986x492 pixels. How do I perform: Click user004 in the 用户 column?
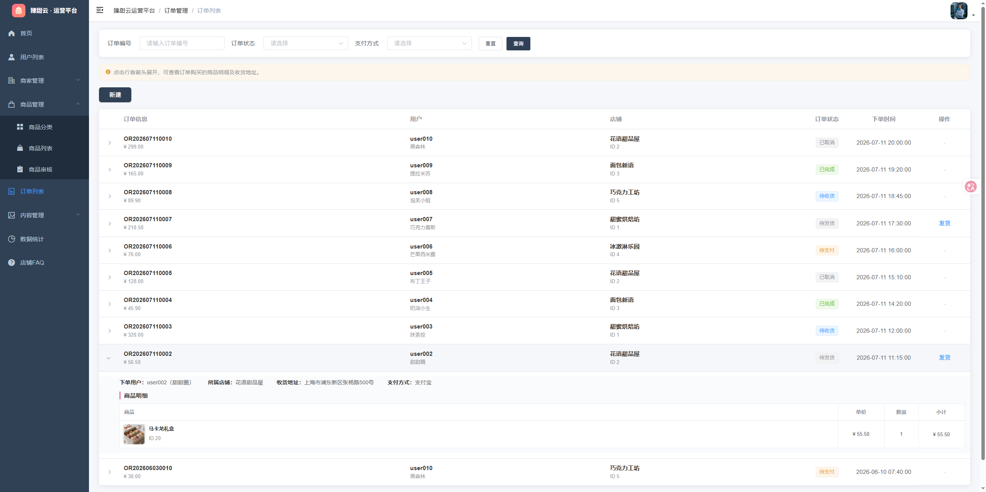(x=421, y=300)
